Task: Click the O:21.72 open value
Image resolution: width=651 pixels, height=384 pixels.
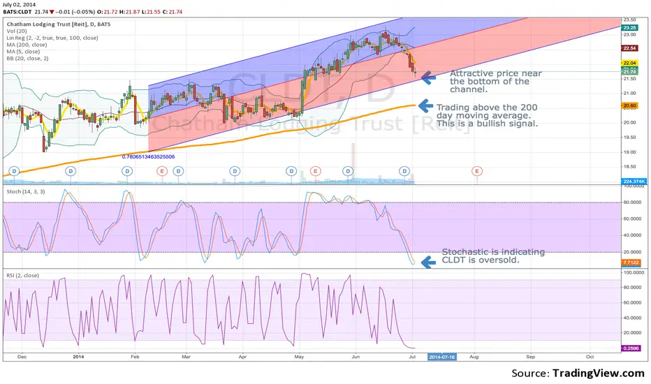Action: click(107, 12)
